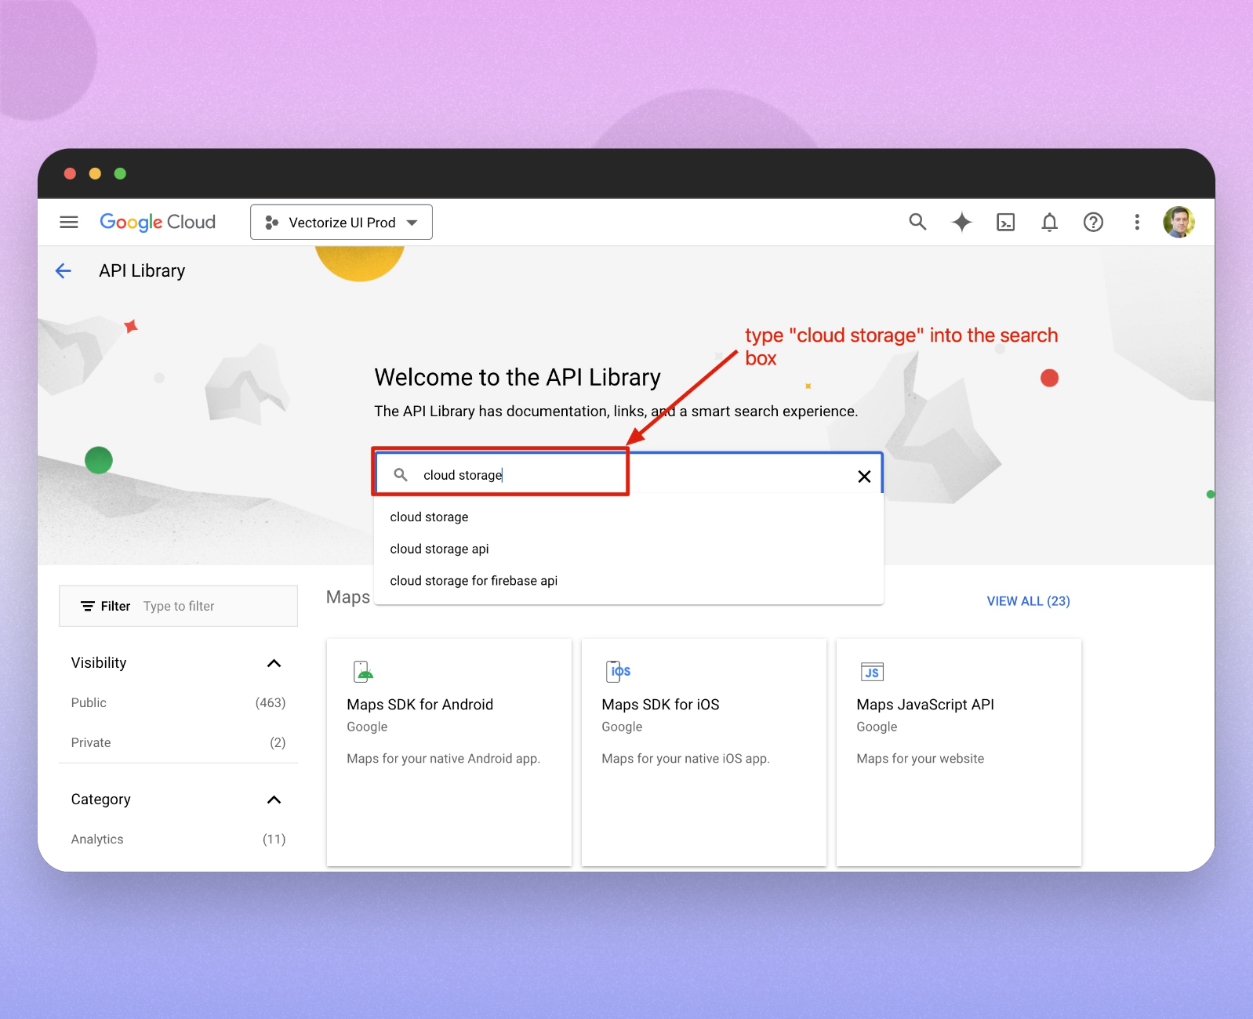Click 'Maps for your website' description
This screenshot has height=1019, width=1253.
[x=921, y=759]
